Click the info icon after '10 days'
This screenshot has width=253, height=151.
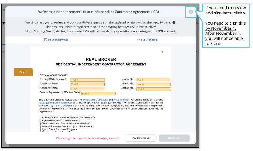[174, 22]
